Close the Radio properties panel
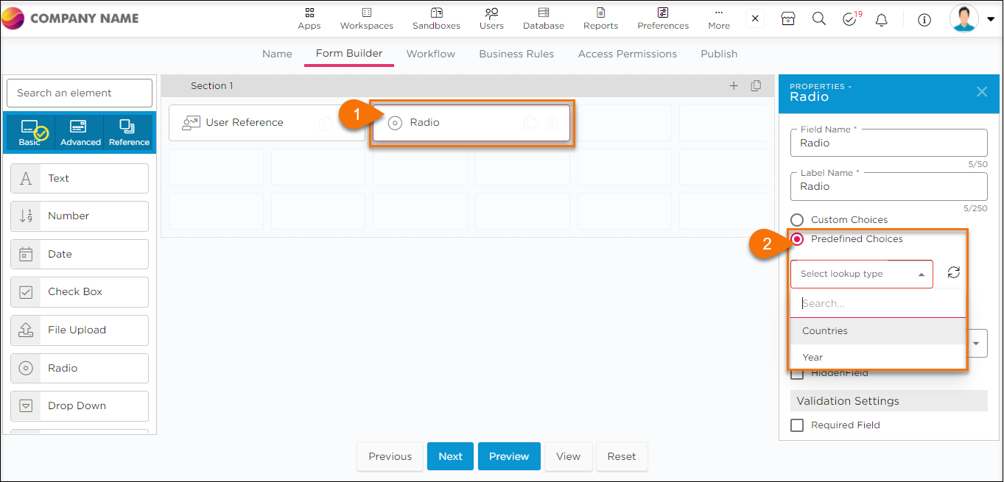This screenshot has width=1004, height=482. point(982,92)
